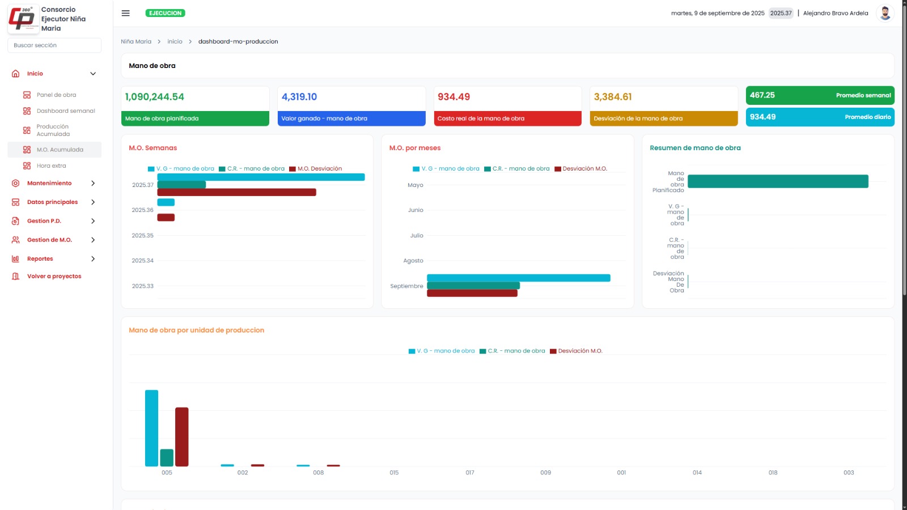Click the Panel de obra grid icon
This screenshot has width=907, height=510.
[x=27, y=95]
